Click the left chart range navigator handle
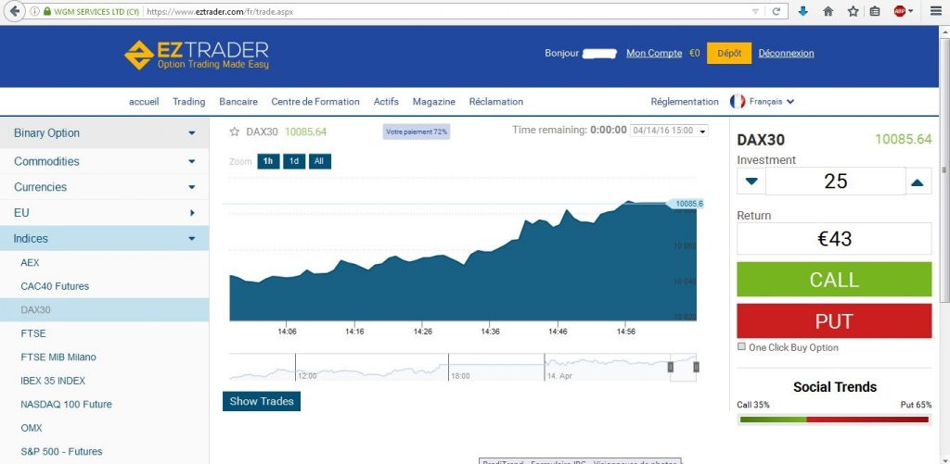Viewport: 950px width, 464px height. coord(671,367)
